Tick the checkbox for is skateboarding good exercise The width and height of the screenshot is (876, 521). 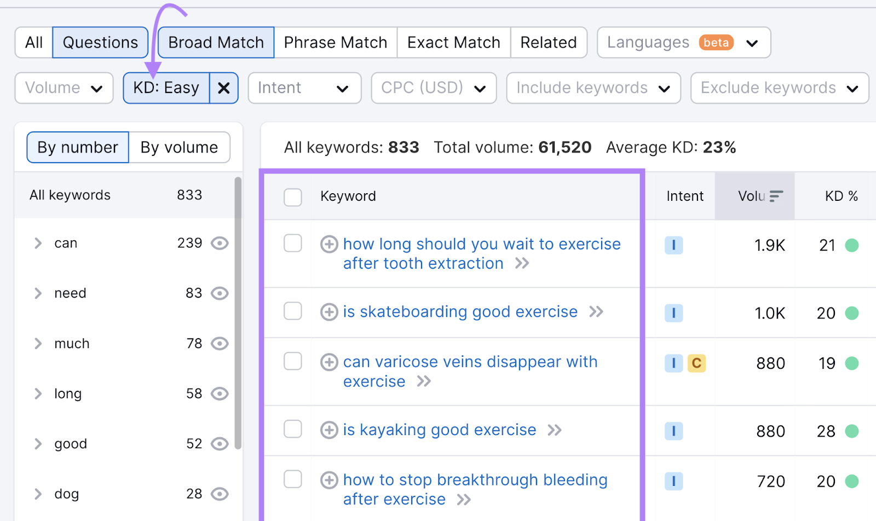[293, 311]
